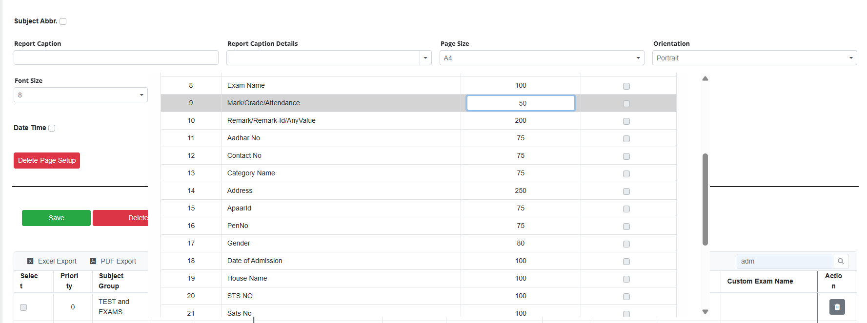Tick the Gender row checkbox
The image size is (867, 323).
pos(626,244)
